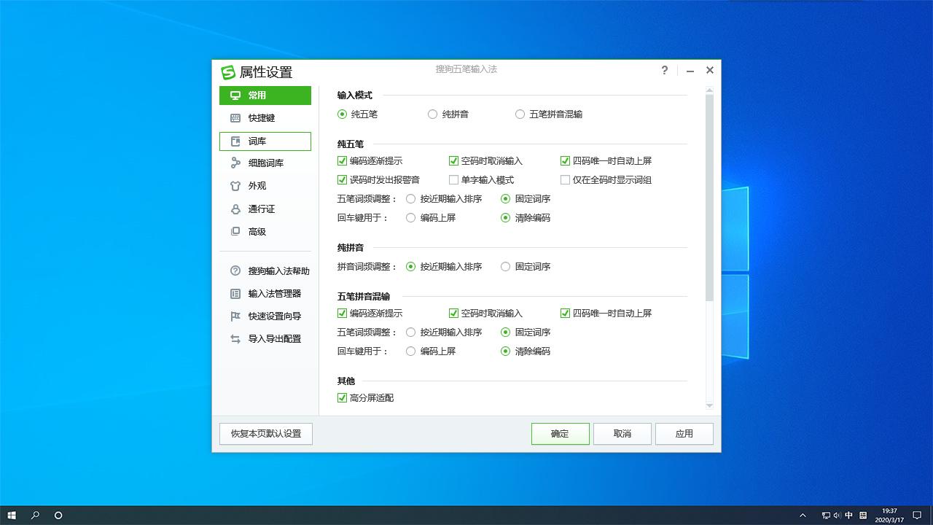The width and height of the screenshot is (933, 525).
Task: Click the 词库 sidebar icon
Action: click(235, 141)
